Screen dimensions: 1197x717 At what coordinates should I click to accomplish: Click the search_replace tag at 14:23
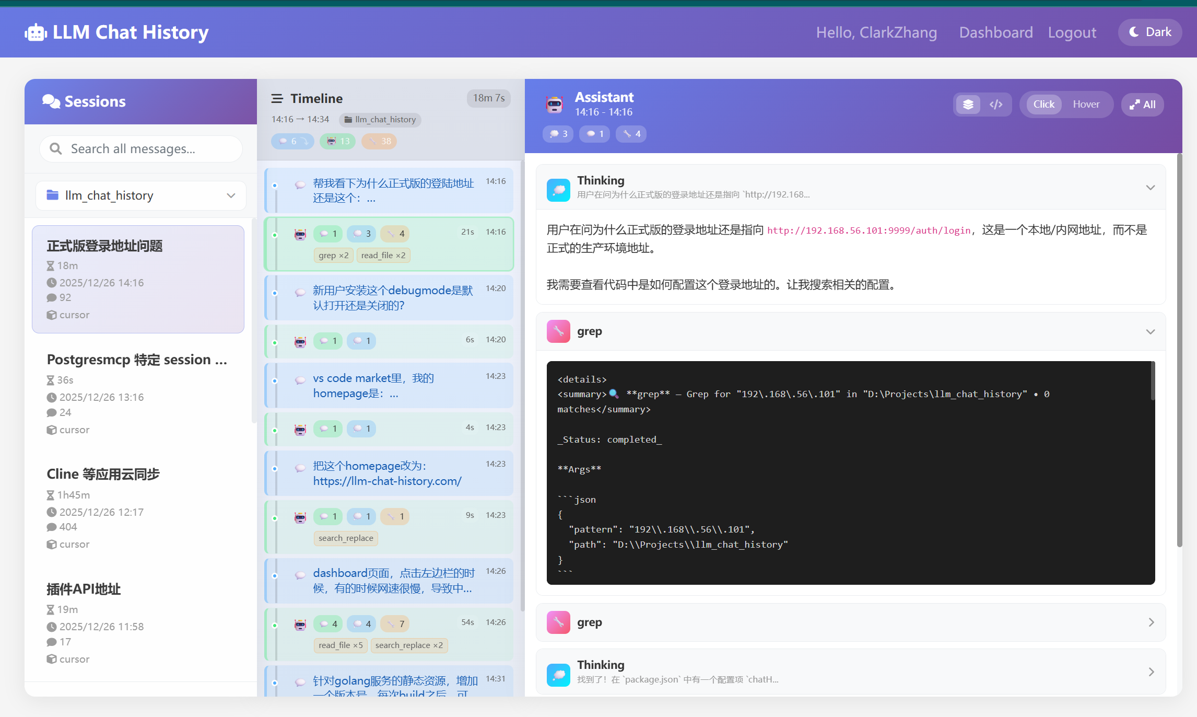point(346,538)
